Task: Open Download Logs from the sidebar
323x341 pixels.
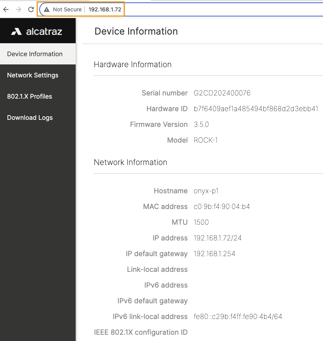Action: click(29, 117)
